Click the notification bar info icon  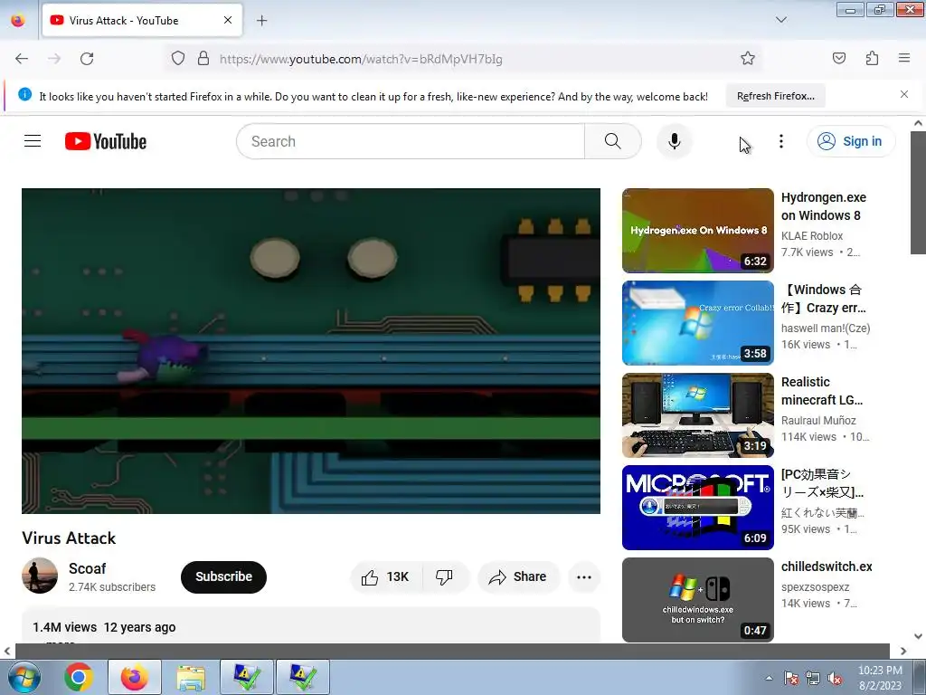24,94
